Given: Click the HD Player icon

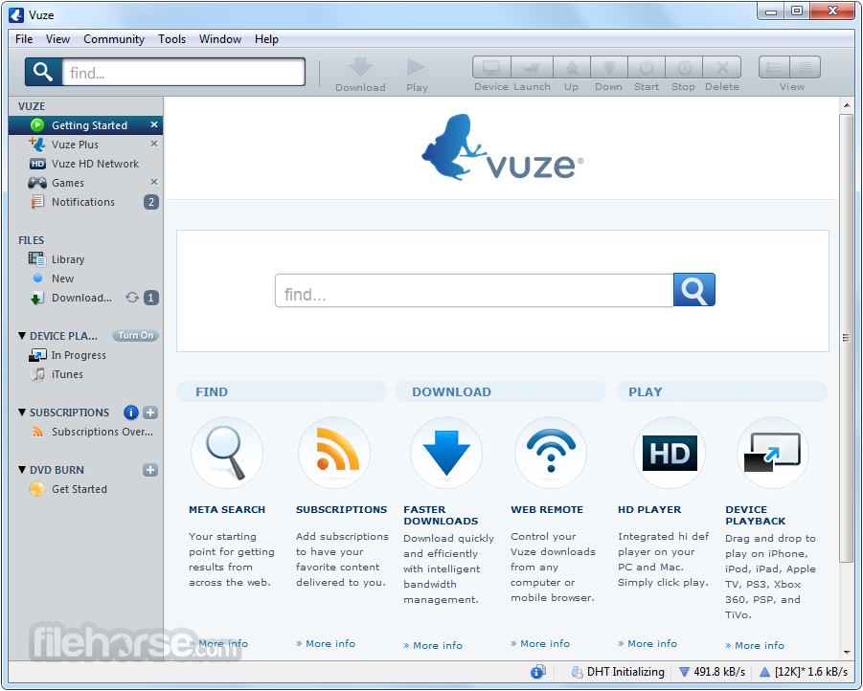Looking at the screenshot, I should (669, 453).
